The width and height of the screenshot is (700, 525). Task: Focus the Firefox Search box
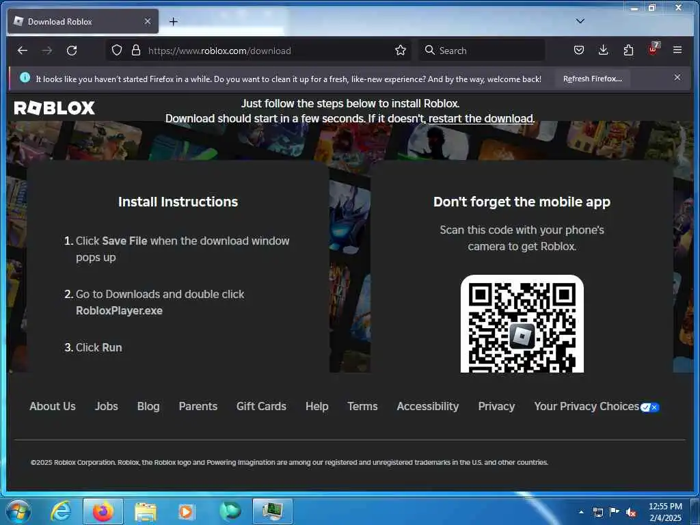[x=482, y=51]
